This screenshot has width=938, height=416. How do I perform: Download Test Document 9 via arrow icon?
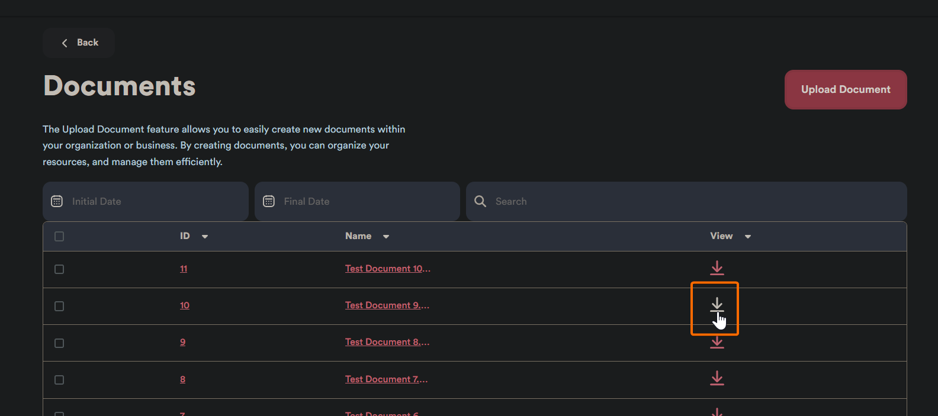(717, 305)
